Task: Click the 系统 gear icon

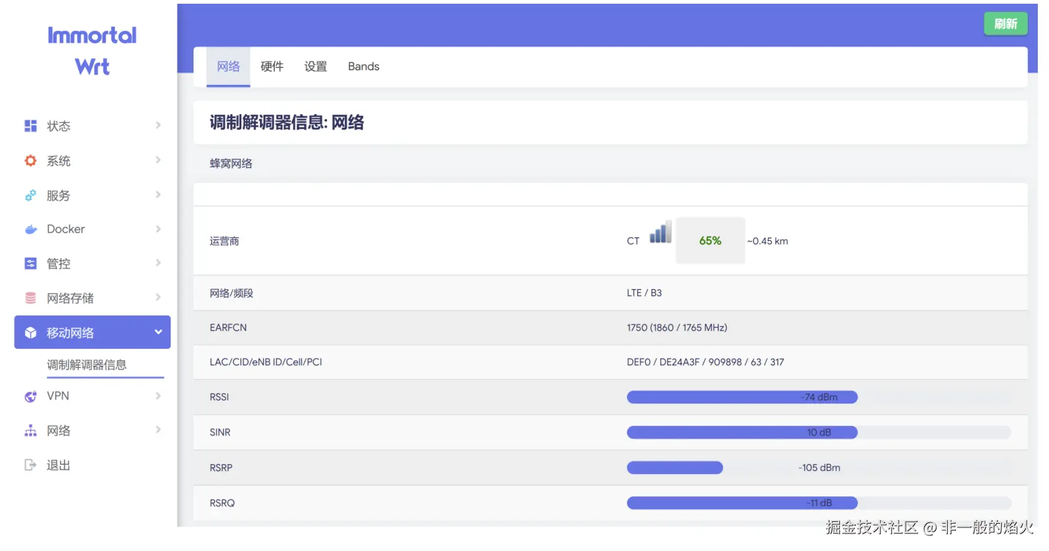Action: point(30,161)
